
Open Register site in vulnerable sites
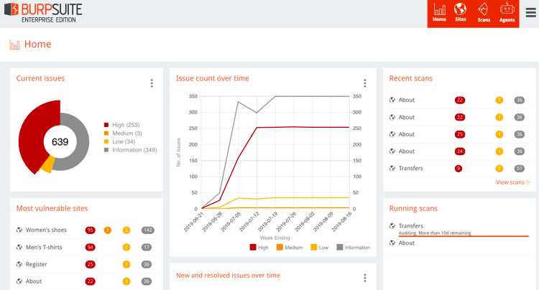tap(36, 264)
